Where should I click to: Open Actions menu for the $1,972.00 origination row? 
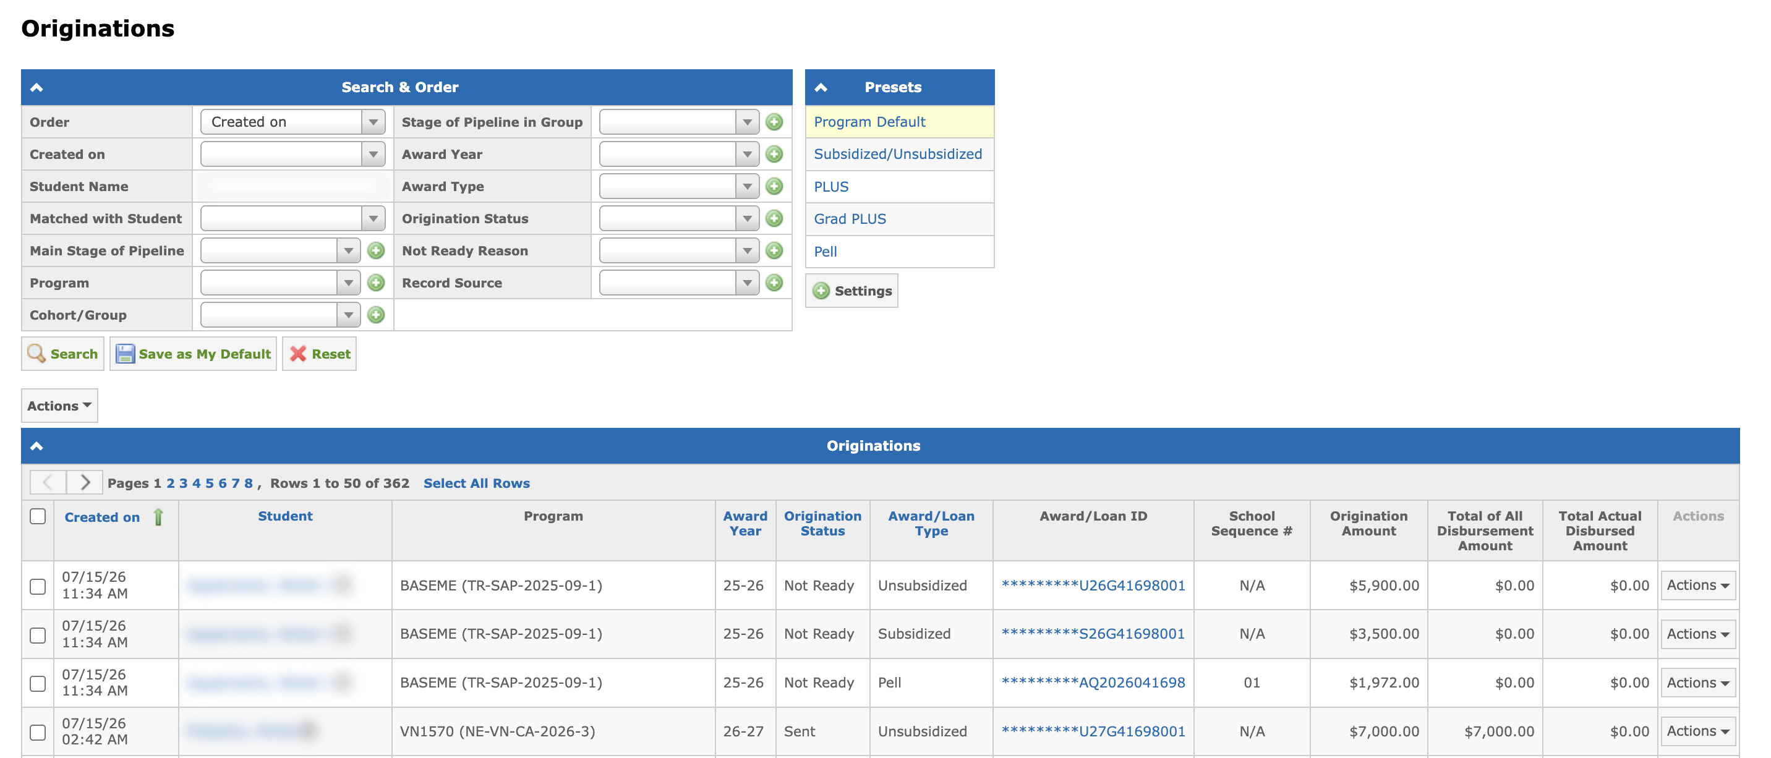(x=1698, y=683)
